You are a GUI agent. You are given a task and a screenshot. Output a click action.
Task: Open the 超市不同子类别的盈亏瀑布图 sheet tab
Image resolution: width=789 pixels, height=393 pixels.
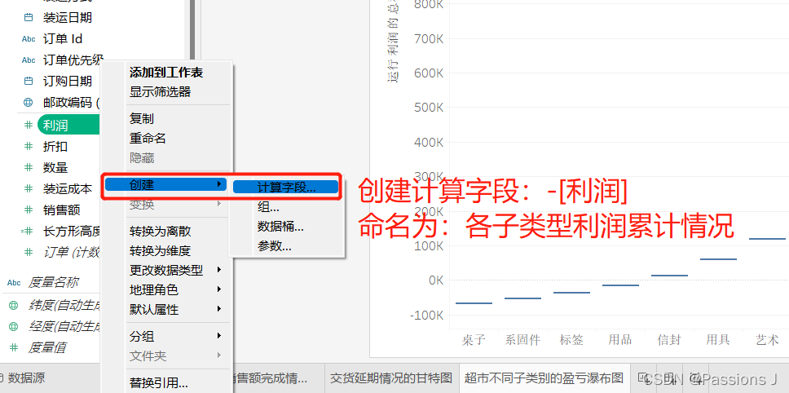pyautogui.click(x=544, y=378)
